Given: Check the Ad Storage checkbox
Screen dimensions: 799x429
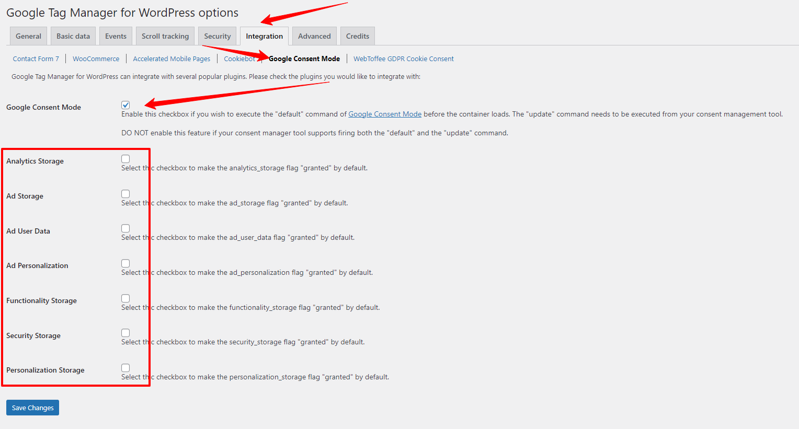Looking at the screenshot, I should pos(125,194).
